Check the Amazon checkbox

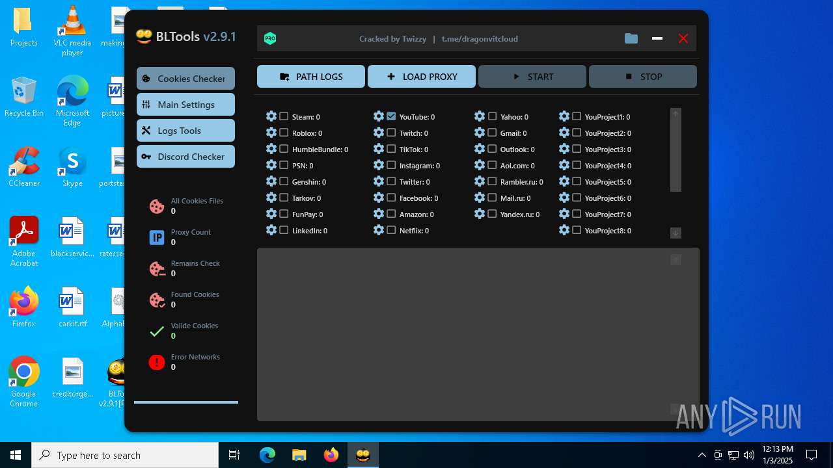(x=391, y=214)
